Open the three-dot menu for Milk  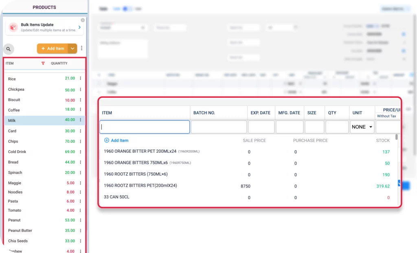pyautogui.click(x=80, y=120)
